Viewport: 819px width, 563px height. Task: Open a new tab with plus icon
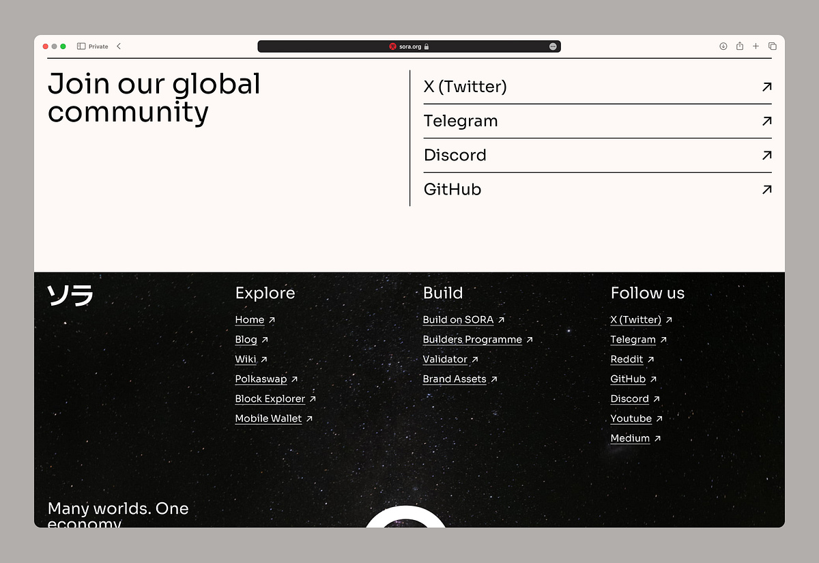(756, 46)
